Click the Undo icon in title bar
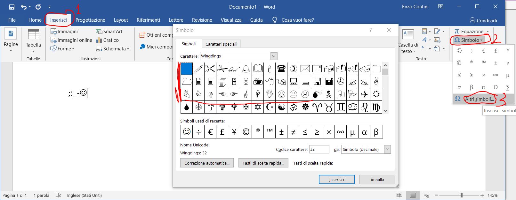 (24, 7)
